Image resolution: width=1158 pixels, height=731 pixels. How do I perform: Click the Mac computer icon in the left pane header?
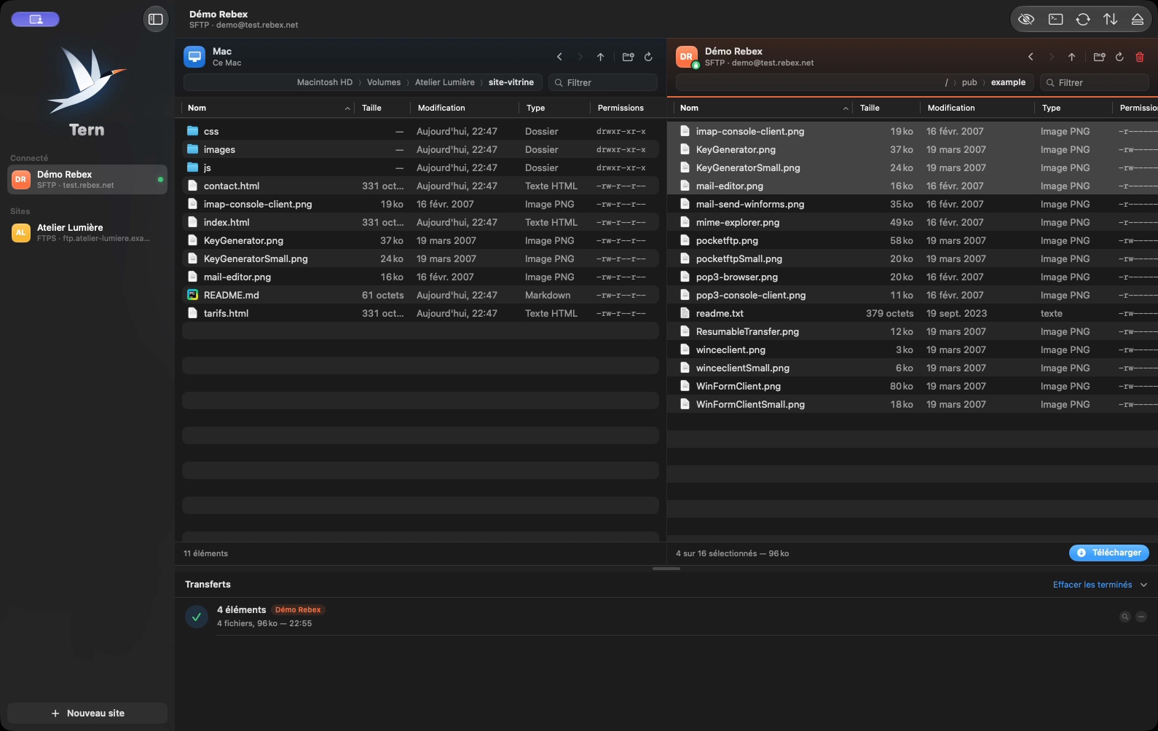194,57
